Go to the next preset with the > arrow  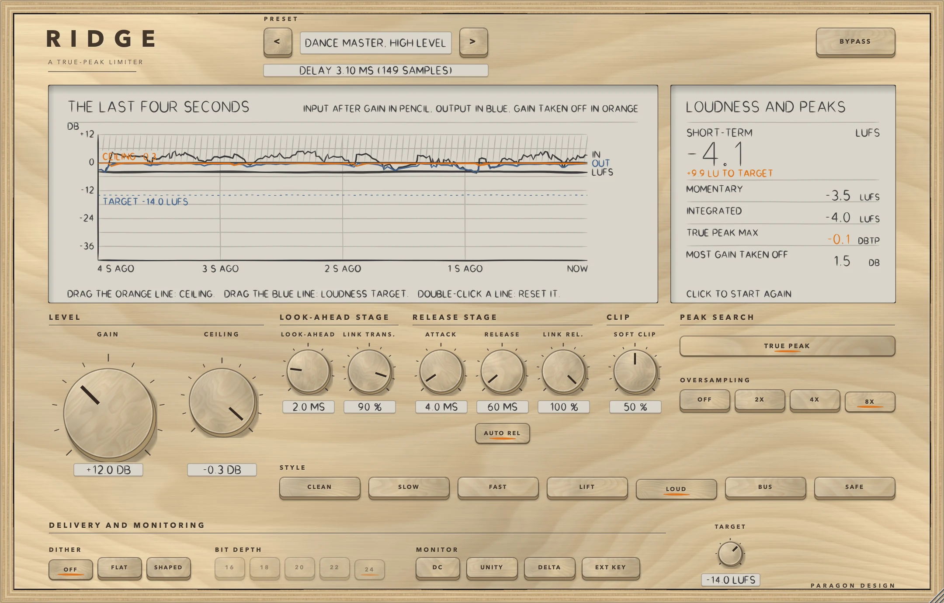tap(473, 42)
